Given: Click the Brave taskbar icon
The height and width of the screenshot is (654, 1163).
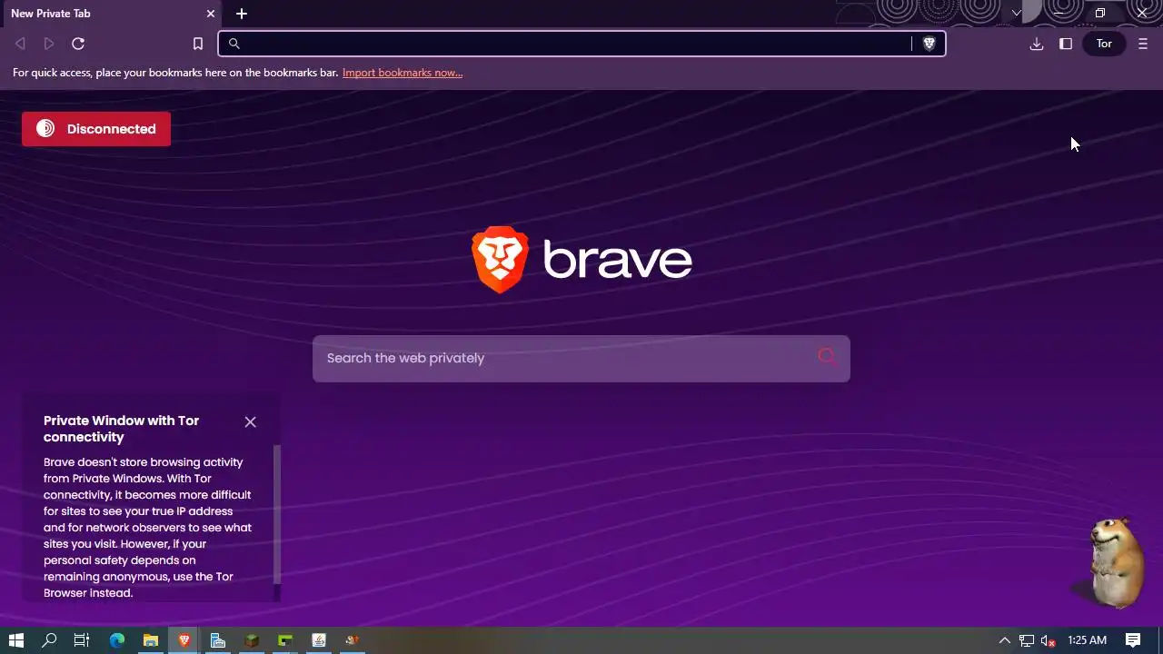Looking at the screenshot, I should [x=184, y=640].
